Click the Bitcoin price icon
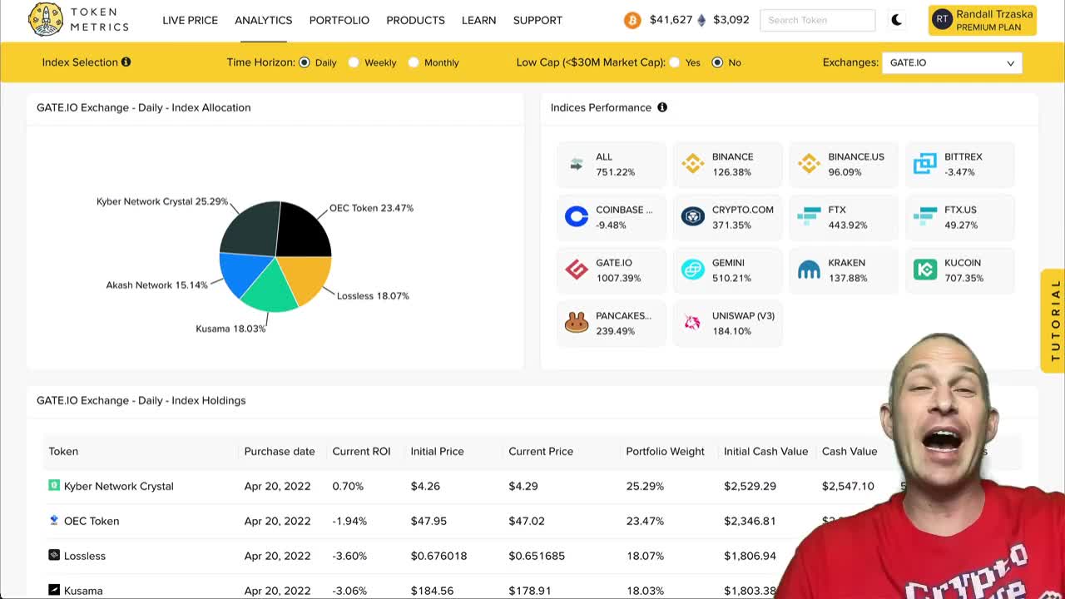Image resolution: width=1065 pixels, height=599 pixels. [632, 20]
